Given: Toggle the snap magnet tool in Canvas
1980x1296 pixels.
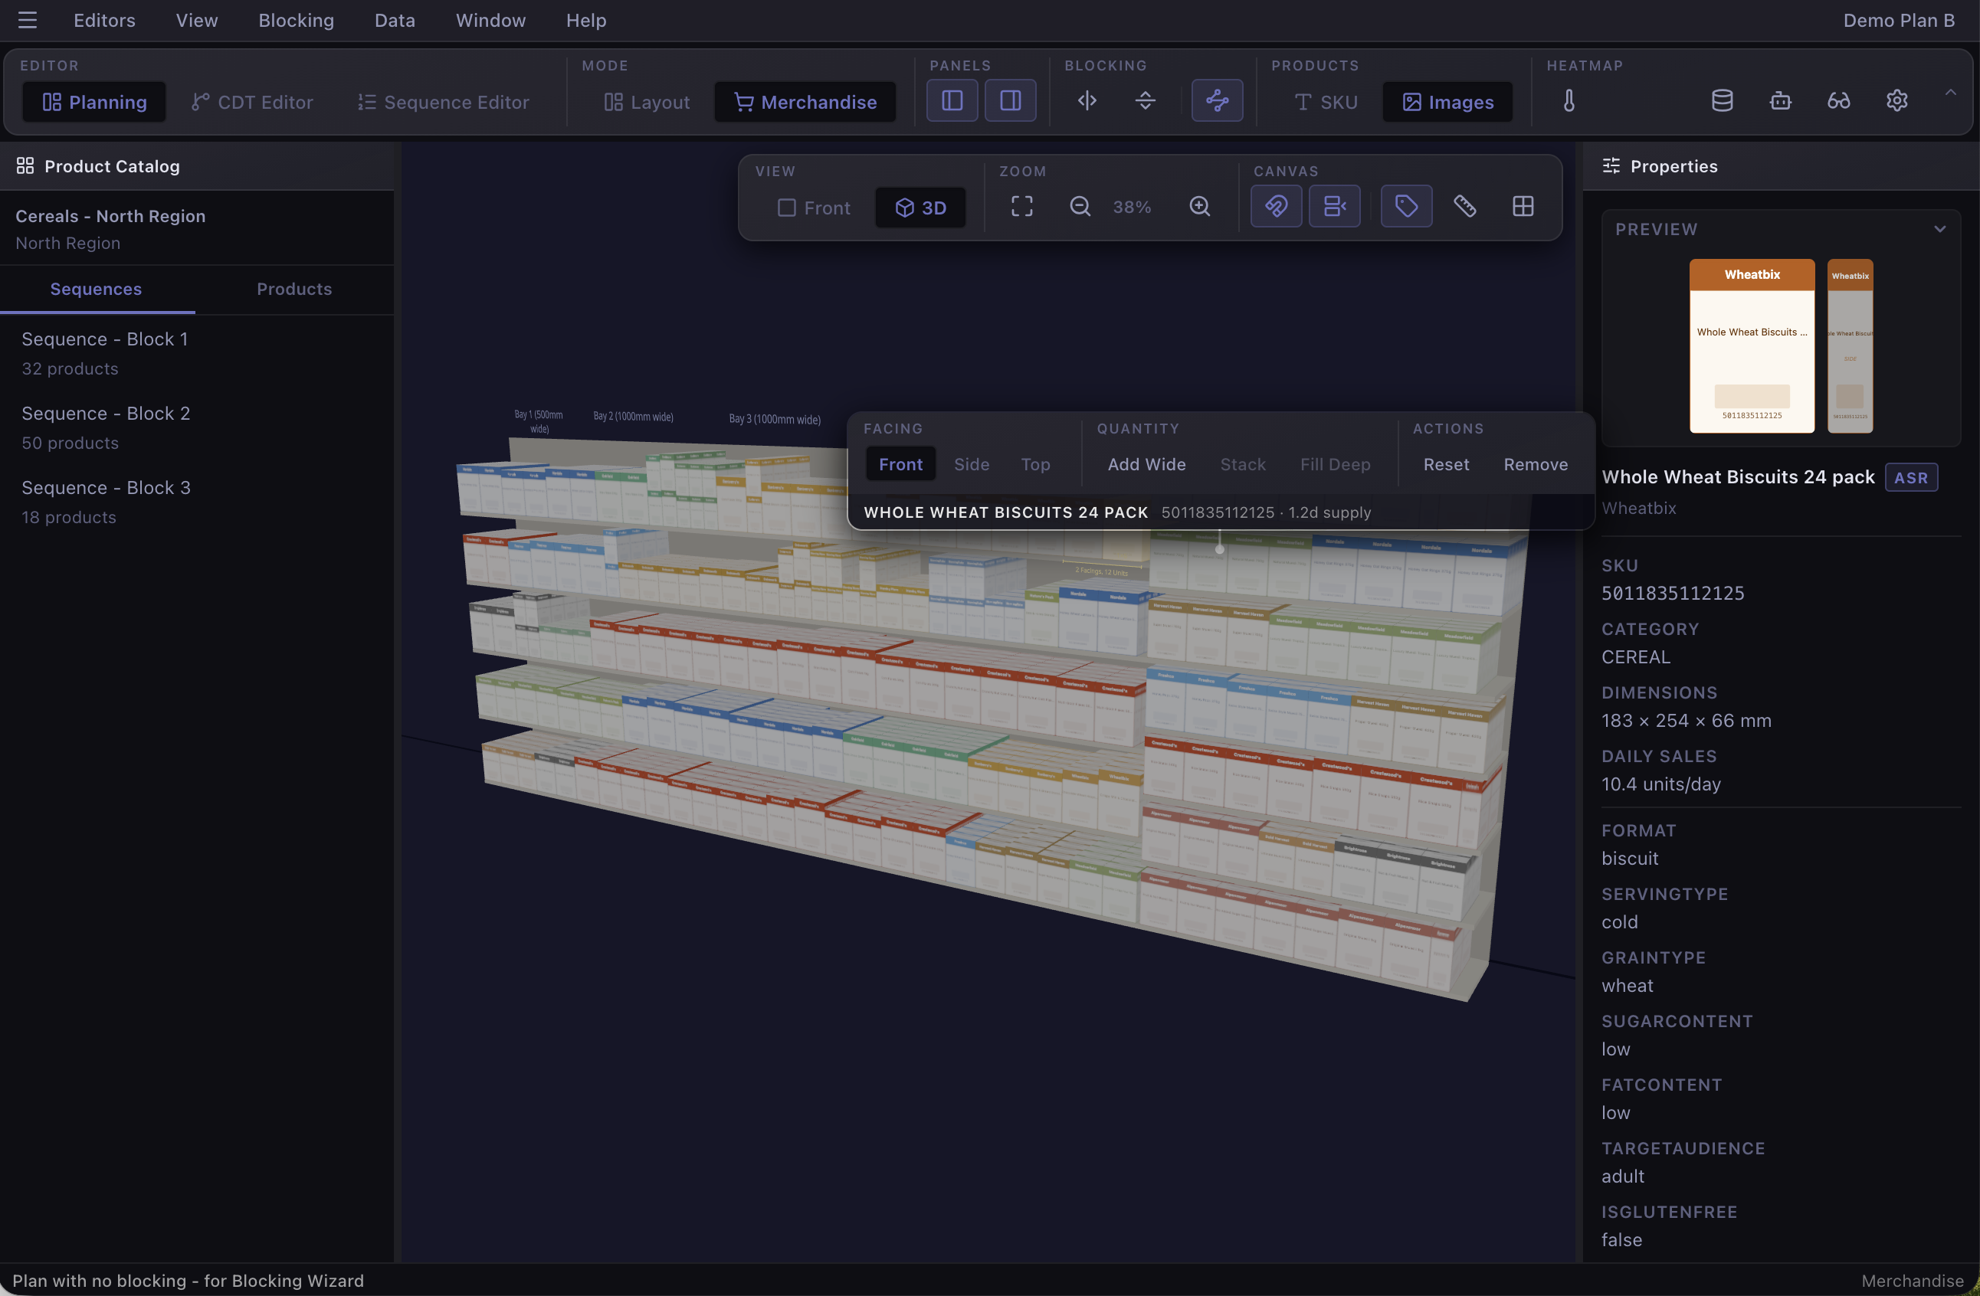Looking at the screenshot, I should click(x=1276, y=205).
